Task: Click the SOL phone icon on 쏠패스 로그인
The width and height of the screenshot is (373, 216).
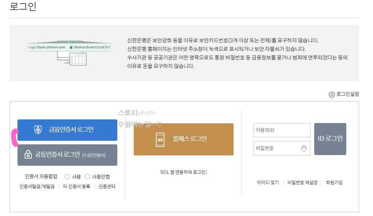Action: click(160, 139)
